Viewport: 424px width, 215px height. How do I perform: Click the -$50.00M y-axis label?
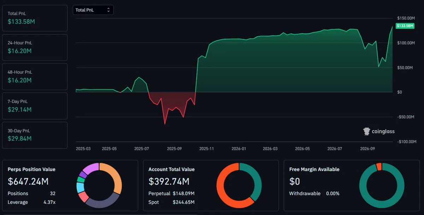coord(406,117)
